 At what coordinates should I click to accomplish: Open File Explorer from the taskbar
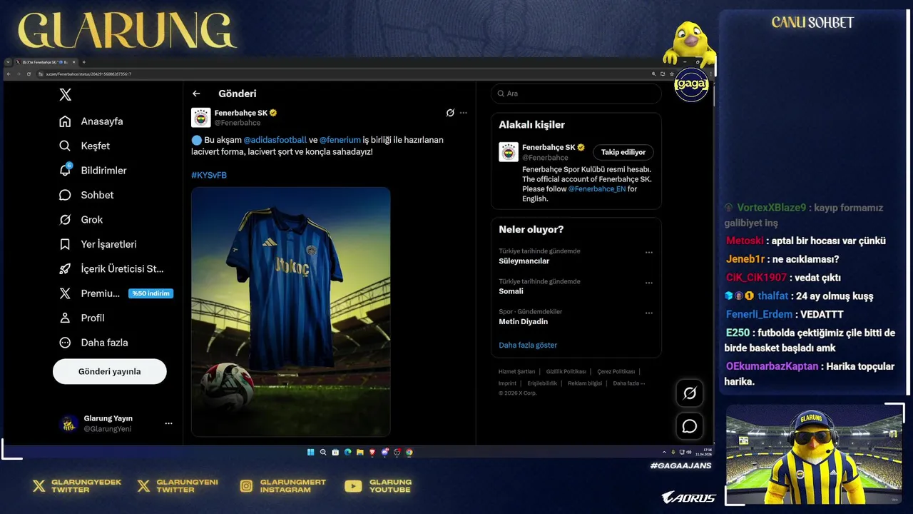360,452
